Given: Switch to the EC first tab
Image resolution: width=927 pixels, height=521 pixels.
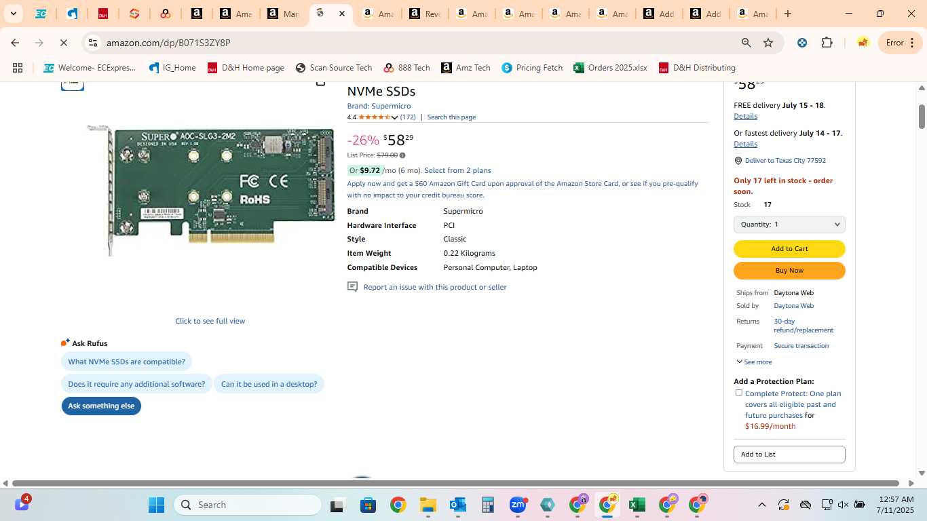Looking at the screenshot, I should point(41,14).
